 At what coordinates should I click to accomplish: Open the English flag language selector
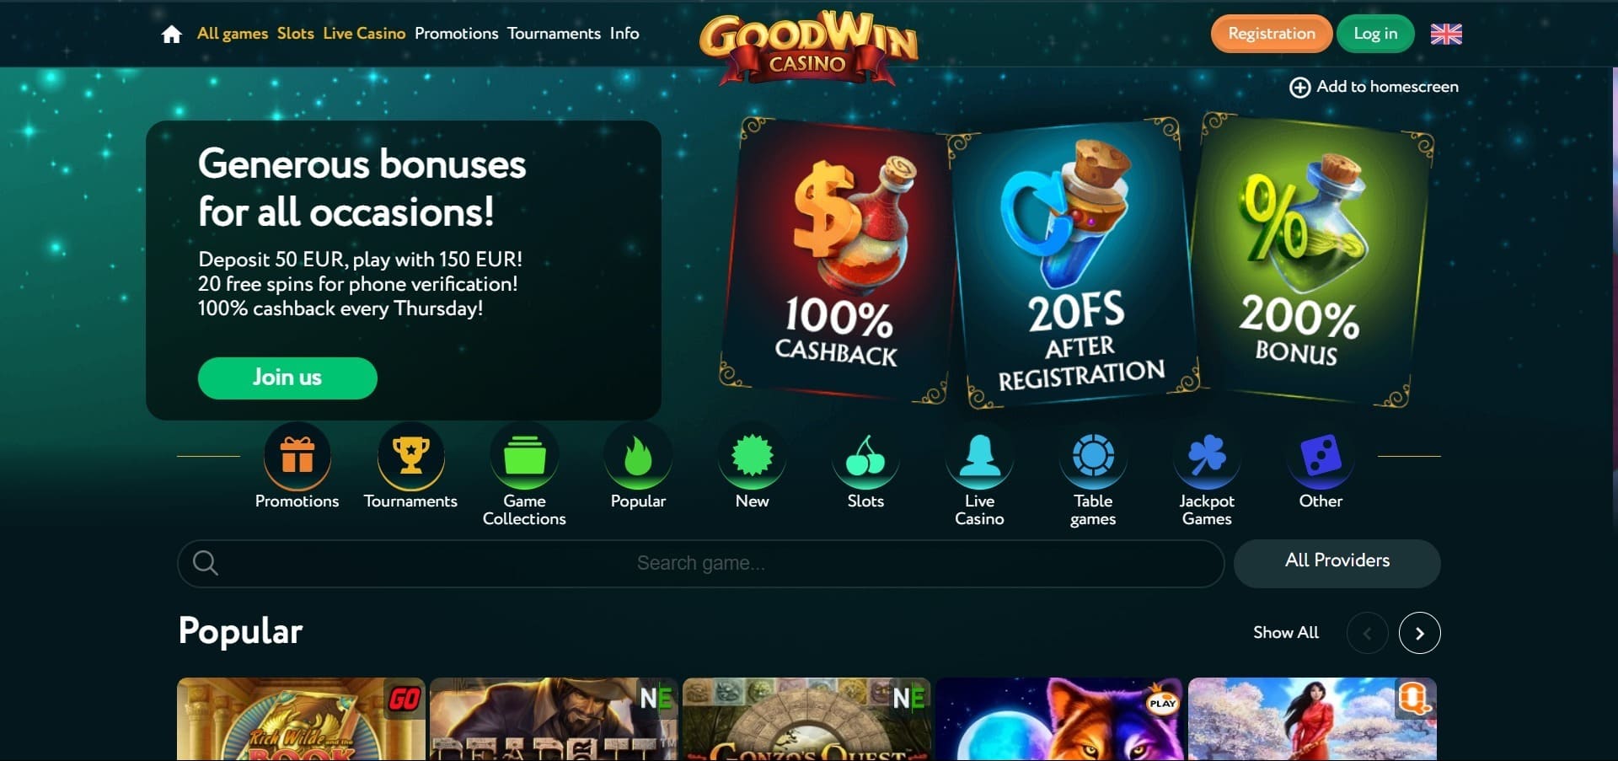(x=1446, y=34)
